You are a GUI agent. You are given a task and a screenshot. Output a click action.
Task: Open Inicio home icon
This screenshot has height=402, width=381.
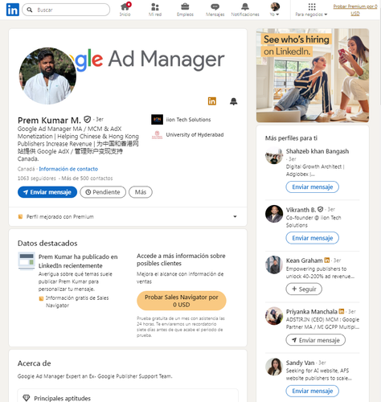pyautogui.click(x=125, y=10)
